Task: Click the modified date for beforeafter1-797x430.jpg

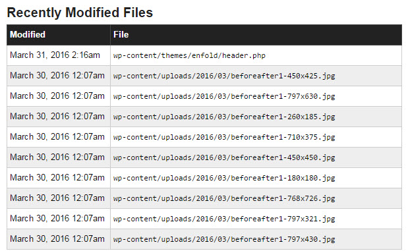Action: 57,238
